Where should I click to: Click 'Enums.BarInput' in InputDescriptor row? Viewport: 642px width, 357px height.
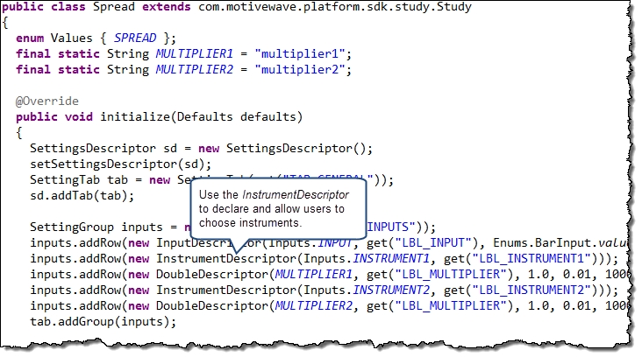(542, 243)
